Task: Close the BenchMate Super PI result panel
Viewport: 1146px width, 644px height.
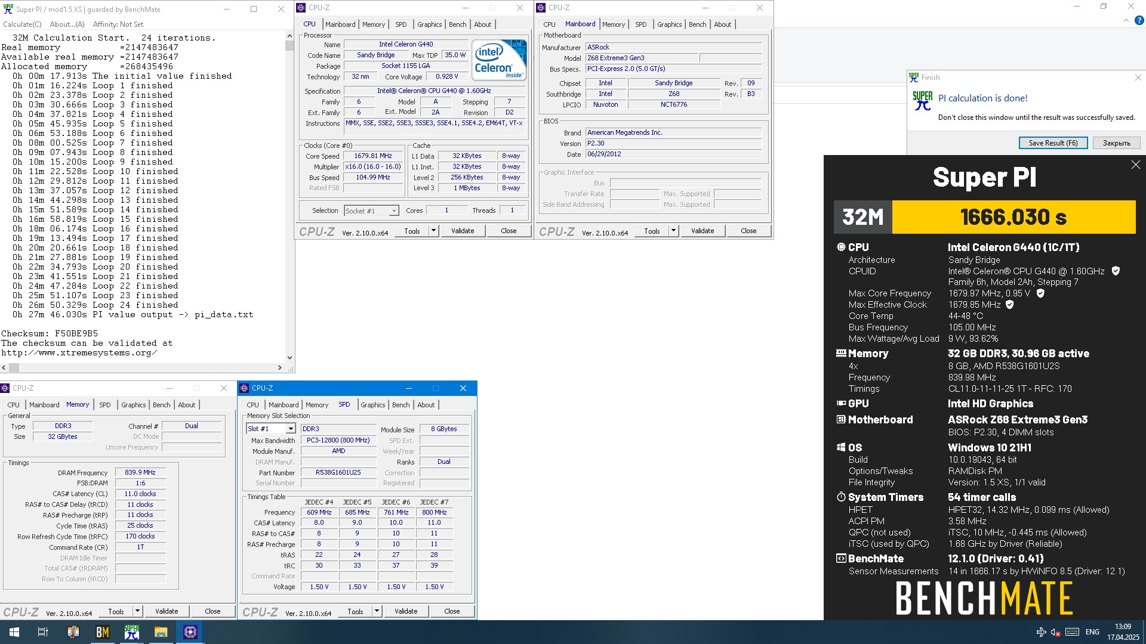Action: pos(1135,165)
